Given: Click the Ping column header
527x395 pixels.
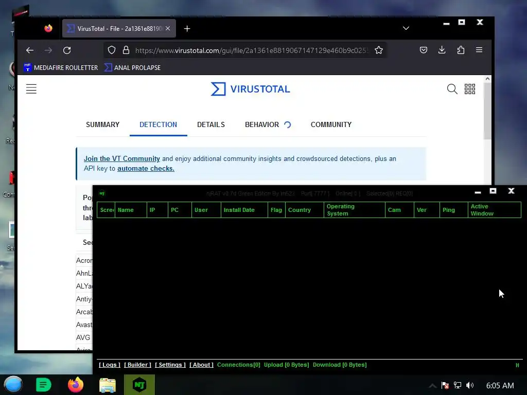Looking at the screenshot, I should (x=453, y=210).
